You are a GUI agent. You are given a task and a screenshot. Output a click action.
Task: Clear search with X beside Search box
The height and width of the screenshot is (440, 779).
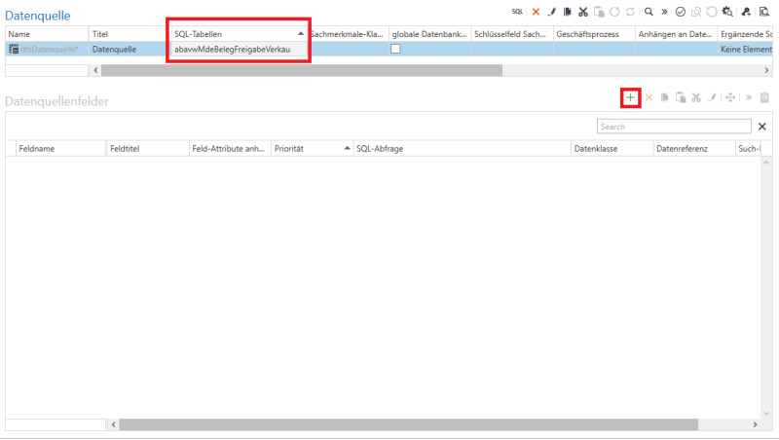pos(761,127)
